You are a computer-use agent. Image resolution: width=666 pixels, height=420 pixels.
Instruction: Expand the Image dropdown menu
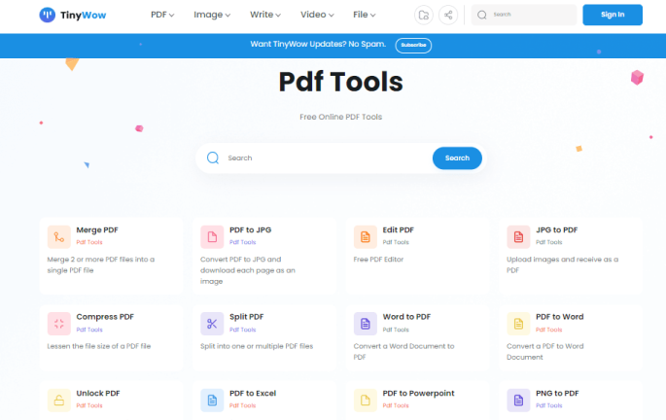tap(212, 15)
